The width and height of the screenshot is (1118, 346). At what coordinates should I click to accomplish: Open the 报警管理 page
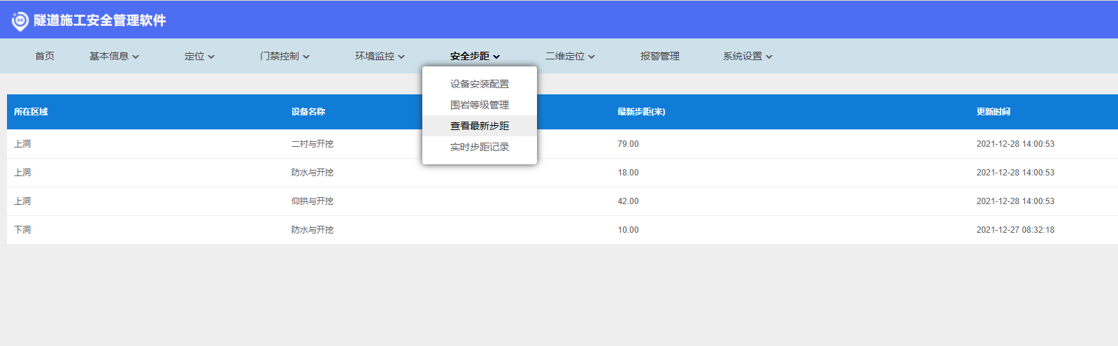660,56
